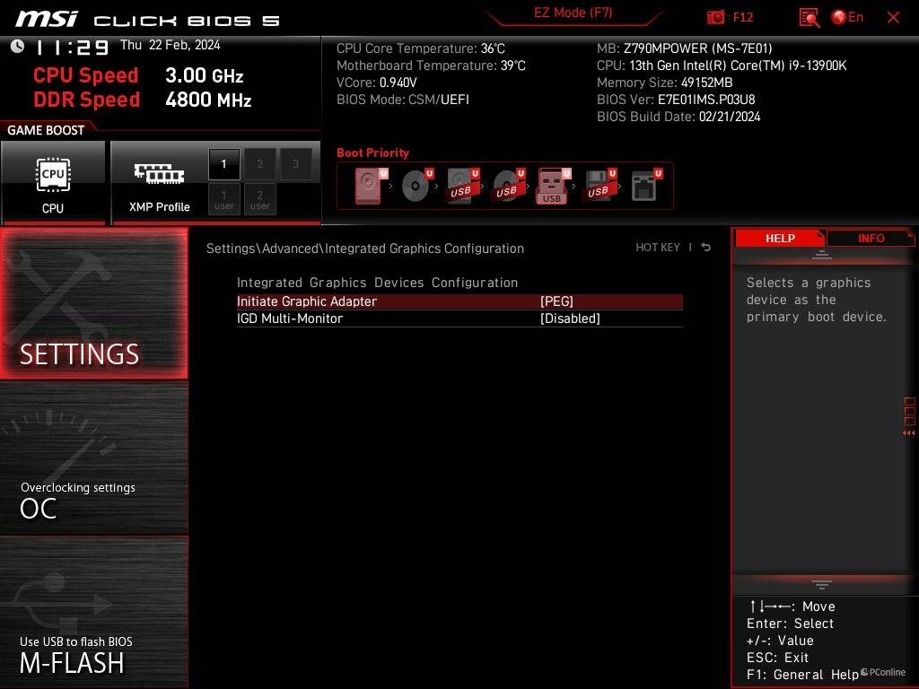
Task: Click the network boot device icon
Action: [646, 186]
